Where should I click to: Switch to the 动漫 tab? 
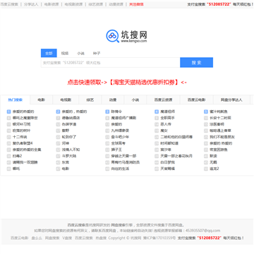coord(113,99)
